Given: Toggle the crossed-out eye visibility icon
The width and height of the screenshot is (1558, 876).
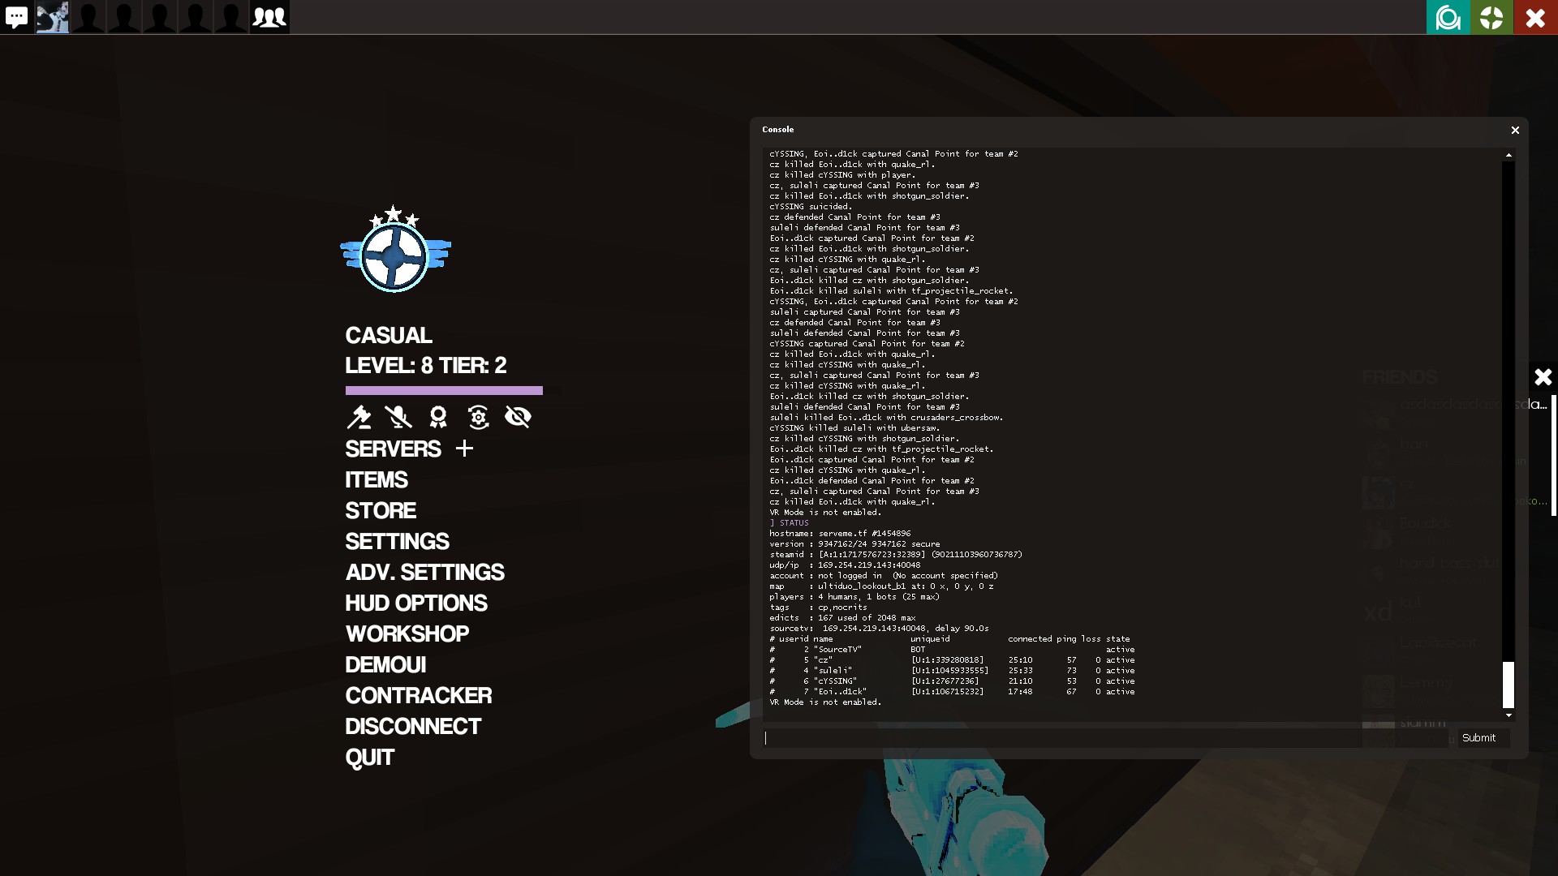Looking at the screenshot, I should (x=518, y=417).
